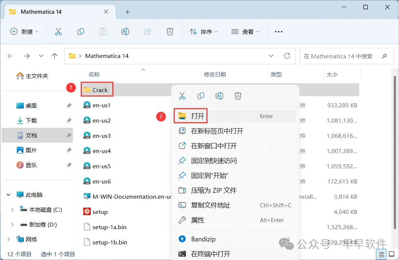Choose 在新窗口中打开 in the context menu
The image size is (399, 260).
[x=235, y=146]
